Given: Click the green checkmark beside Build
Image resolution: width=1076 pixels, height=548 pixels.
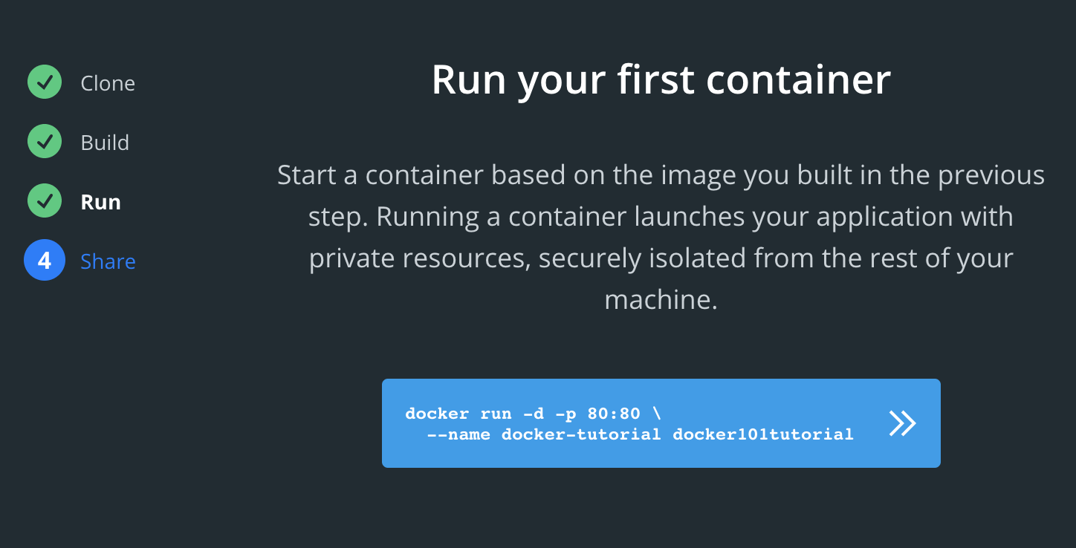Looking at the screenshot, I should pyautogui.click(x=45, y=142).
